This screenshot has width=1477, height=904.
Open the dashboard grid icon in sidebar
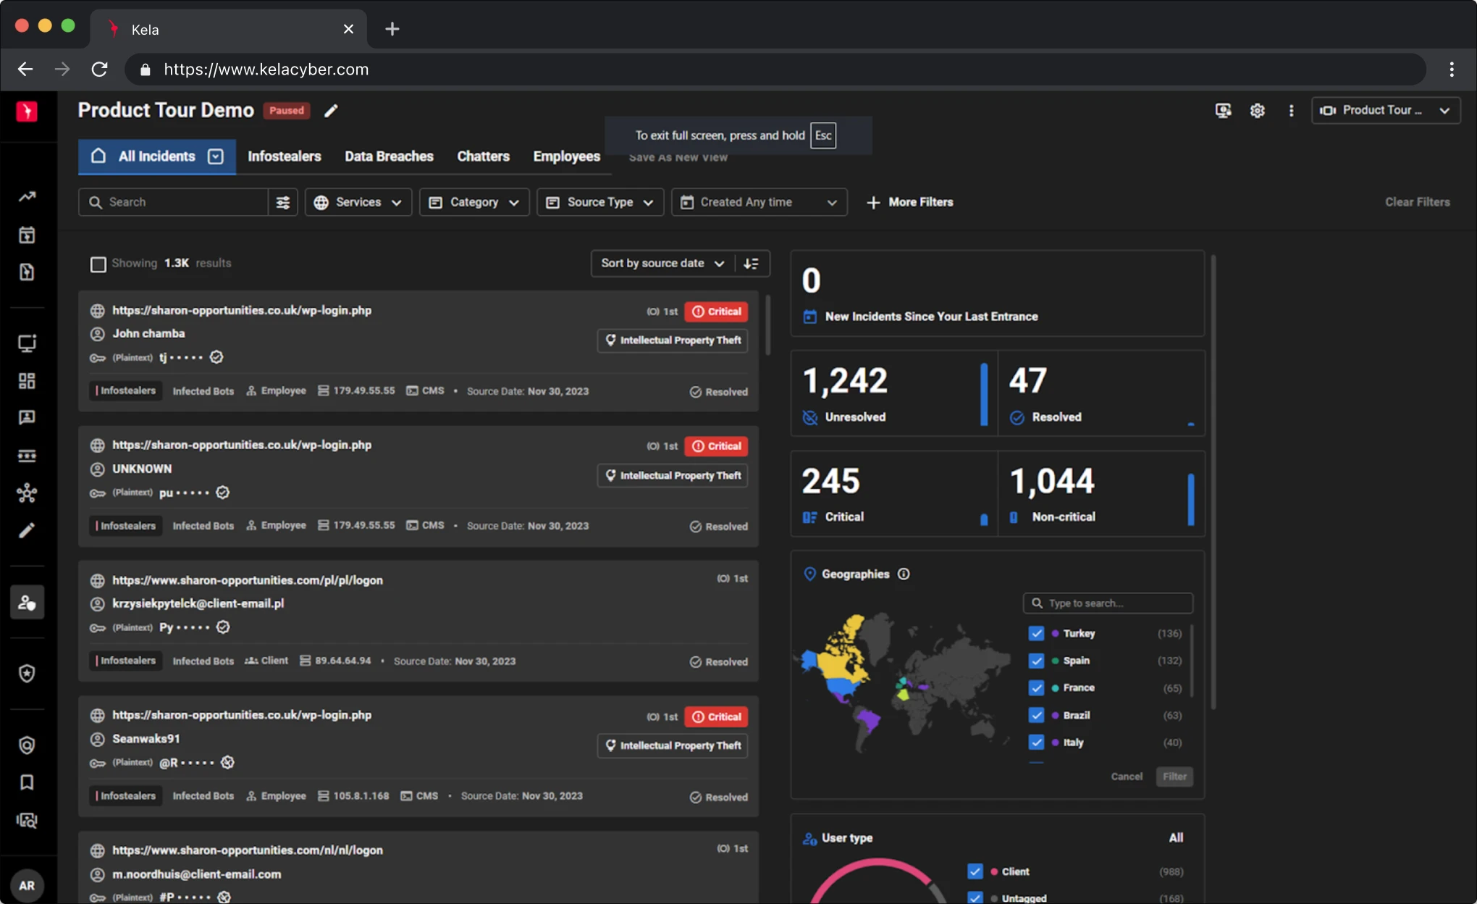click(27, 381)
